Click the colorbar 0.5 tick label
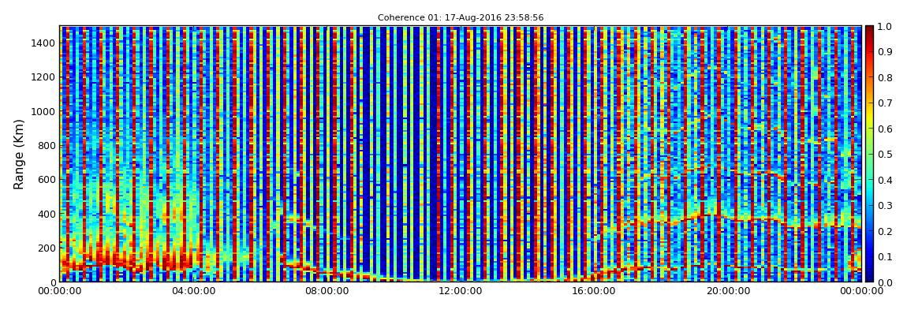The width and height of the screenshot is (907, 321). [884, 154]
